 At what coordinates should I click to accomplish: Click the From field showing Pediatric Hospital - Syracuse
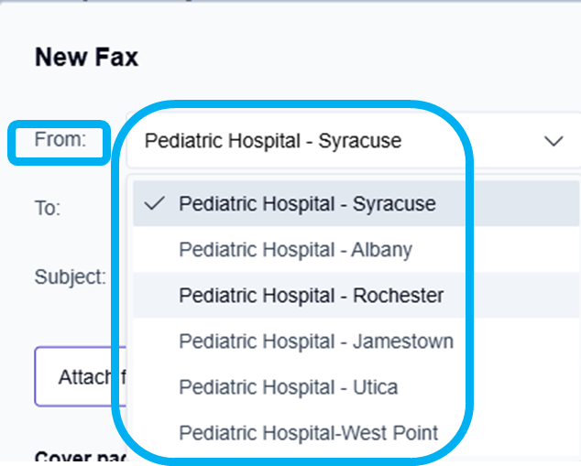[x=273, y=141]
